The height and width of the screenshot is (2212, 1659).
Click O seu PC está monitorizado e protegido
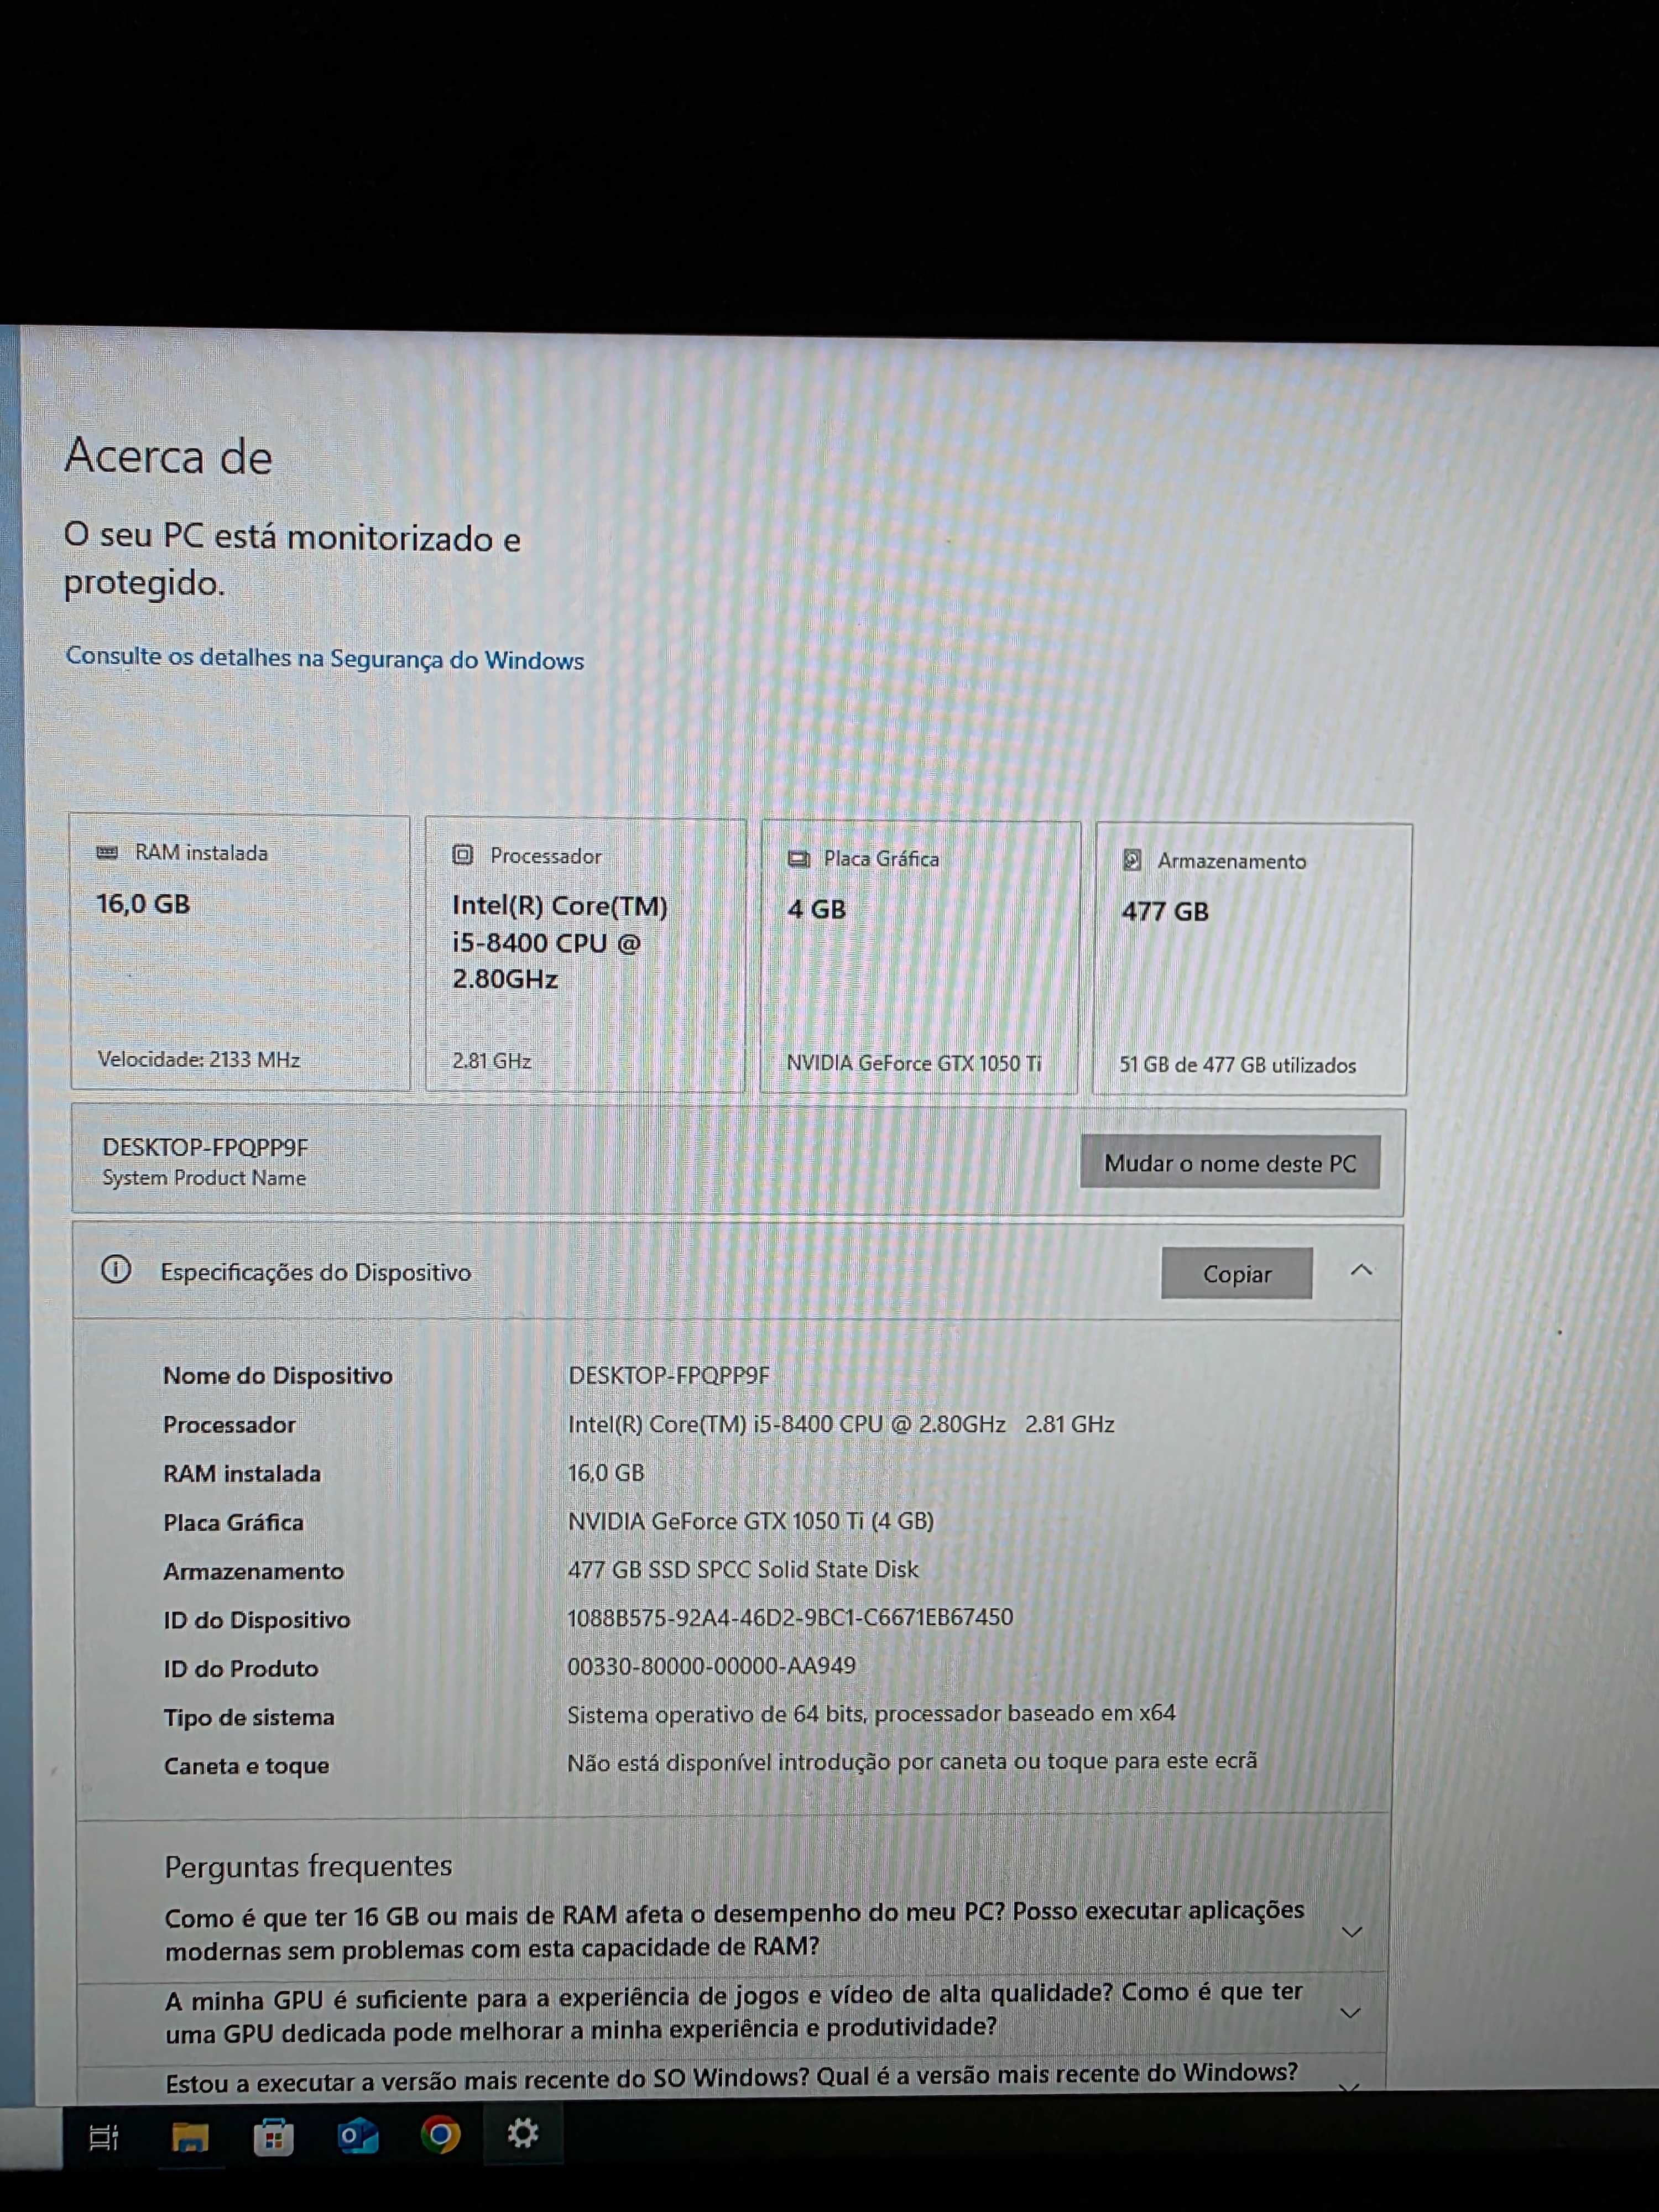click(292, 559)
